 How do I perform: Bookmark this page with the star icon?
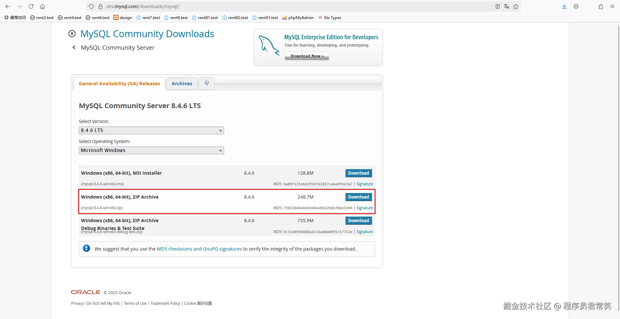point(516,6)
